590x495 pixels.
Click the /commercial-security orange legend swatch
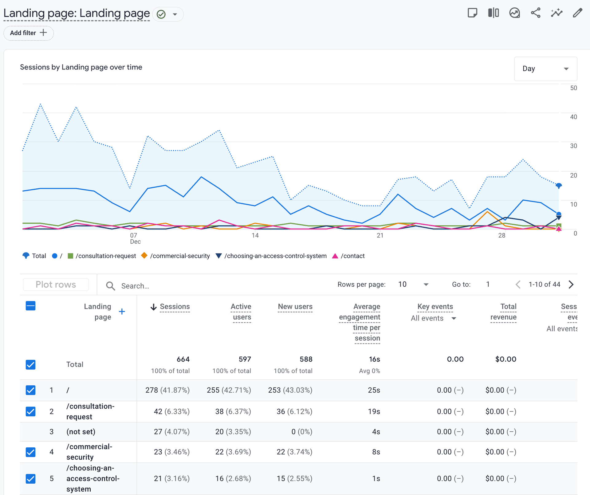[x=144, y=256]
